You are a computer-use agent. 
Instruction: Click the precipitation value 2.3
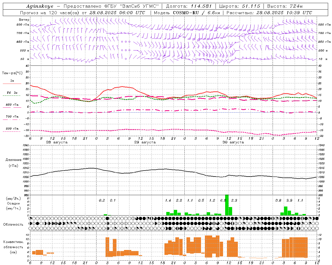234,201
